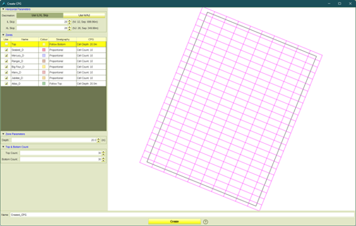Open the Atlas_D green colour swatch
This screenshot has height=226, width=356.
pos(44,83)
